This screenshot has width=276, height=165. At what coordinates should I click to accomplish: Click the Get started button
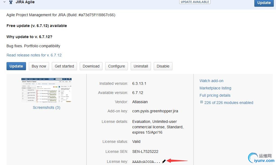(x=64, y=66)
